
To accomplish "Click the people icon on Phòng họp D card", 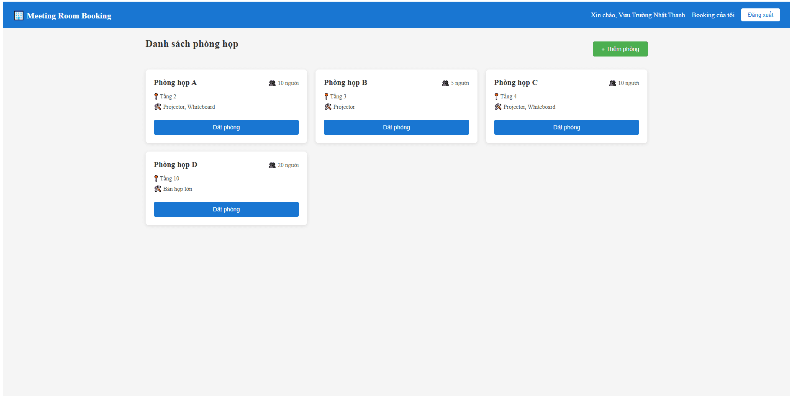I will (x=272, y=165).
